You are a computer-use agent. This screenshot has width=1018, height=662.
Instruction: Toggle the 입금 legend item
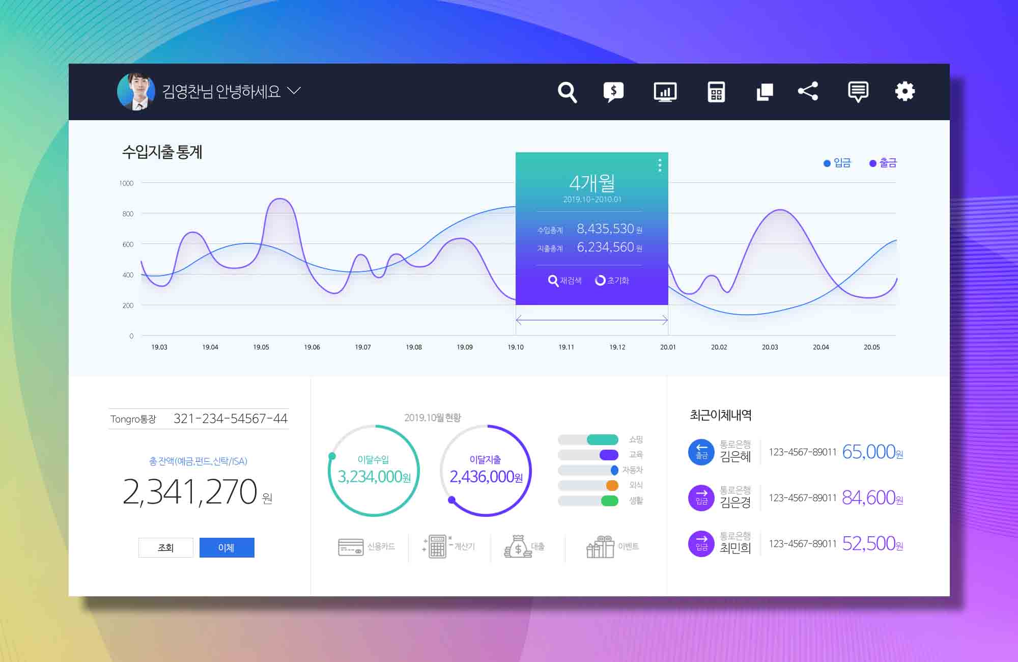(837, 163)
